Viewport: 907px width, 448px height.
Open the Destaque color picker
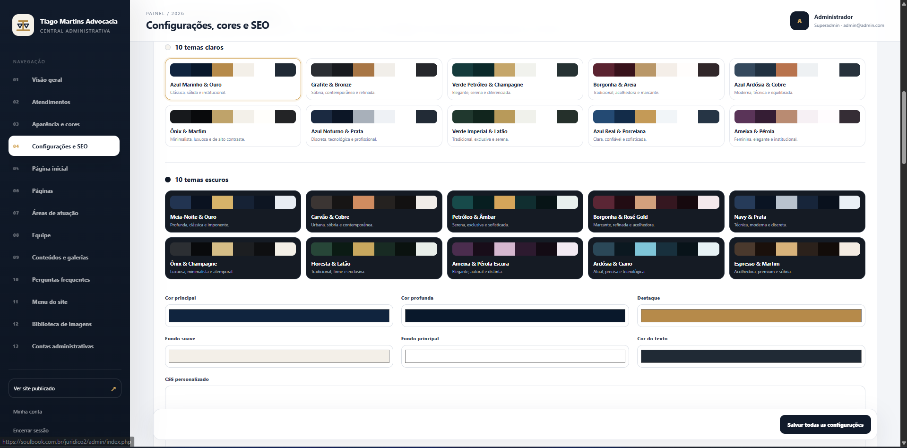tap(751, 316)
